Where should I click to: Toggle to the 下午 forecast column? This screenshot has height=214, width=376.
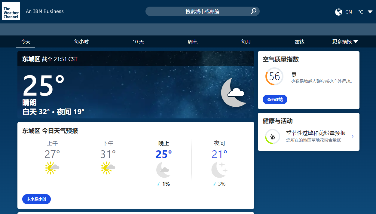point(108,162)
